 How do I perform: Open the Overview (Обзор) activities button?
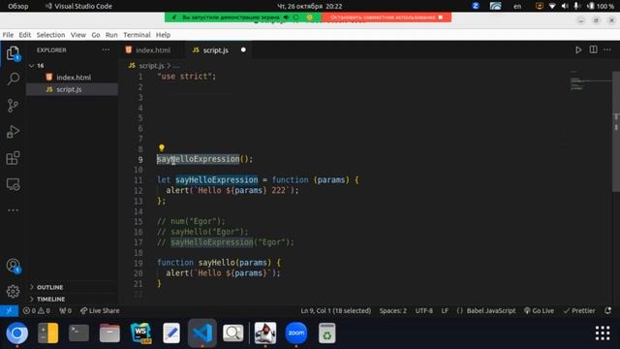(18, 6)
